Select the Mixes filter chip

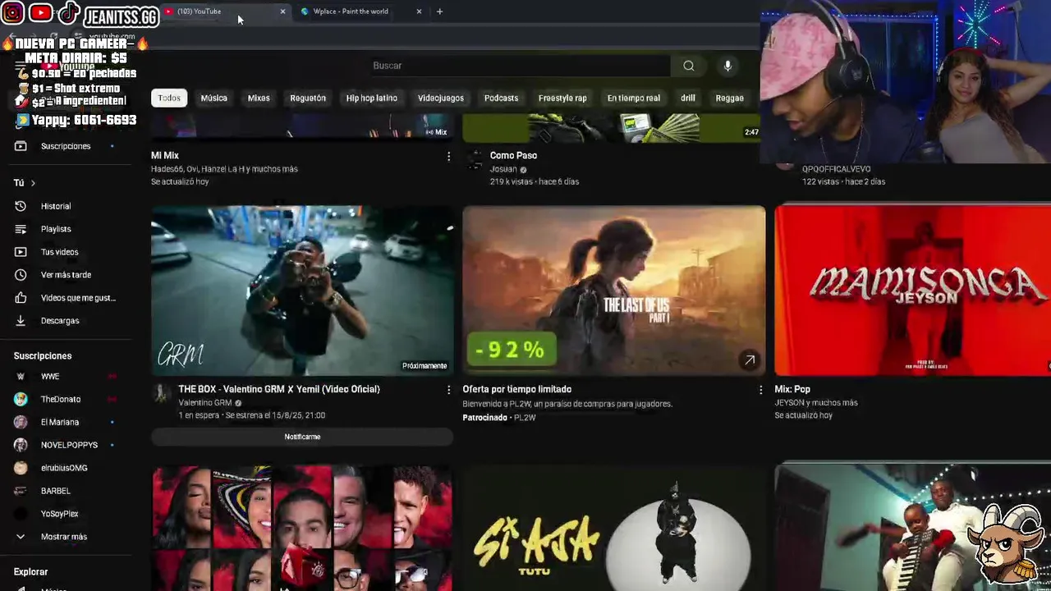point(259,98)
